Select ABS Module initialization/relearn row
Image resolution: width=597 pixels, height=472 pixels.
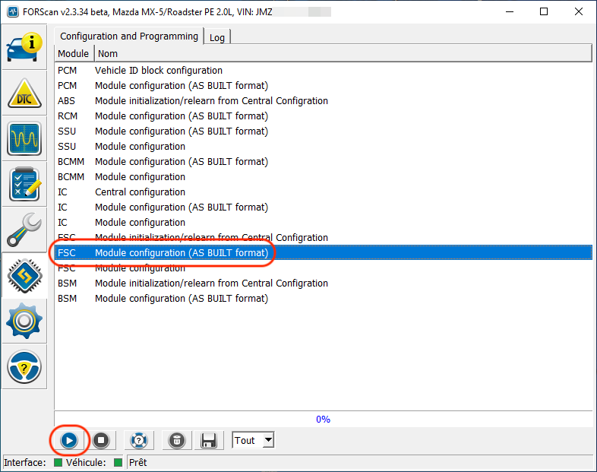pyautogui.click(x=324, y=101)
